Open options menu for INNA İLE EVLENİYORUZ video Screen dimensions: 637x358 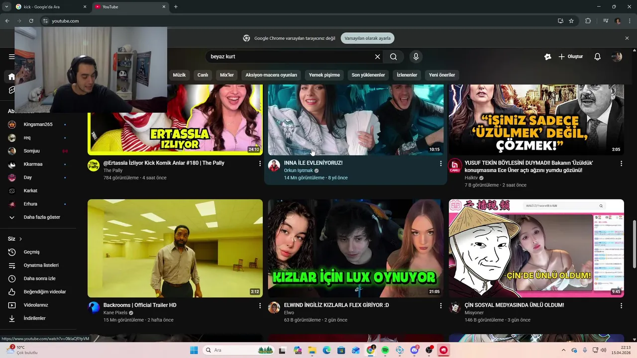[x=440, y=163]
